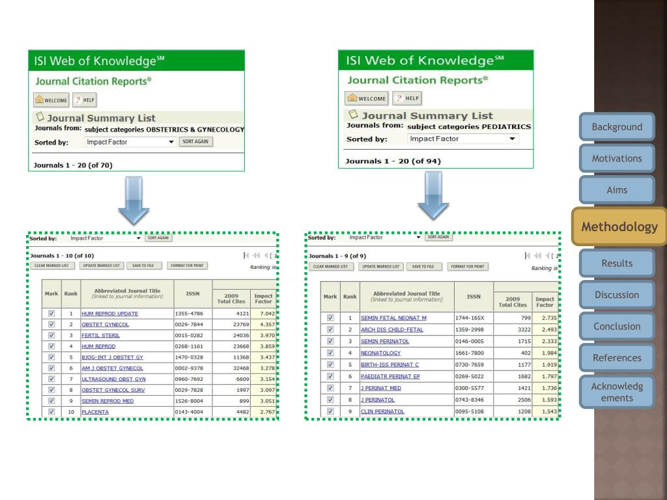Screen dimensions: 667x500
Task: Open Sorted by dropdown in Pediatrics panel
Action: tap(463, 139)
